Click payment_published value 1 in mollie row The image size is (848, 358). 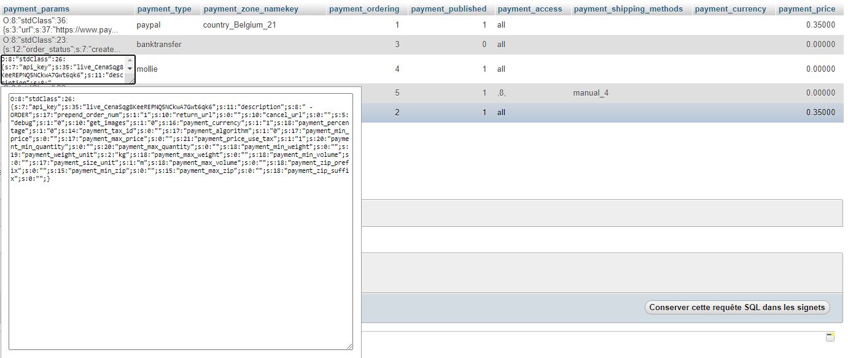[484, 69]
